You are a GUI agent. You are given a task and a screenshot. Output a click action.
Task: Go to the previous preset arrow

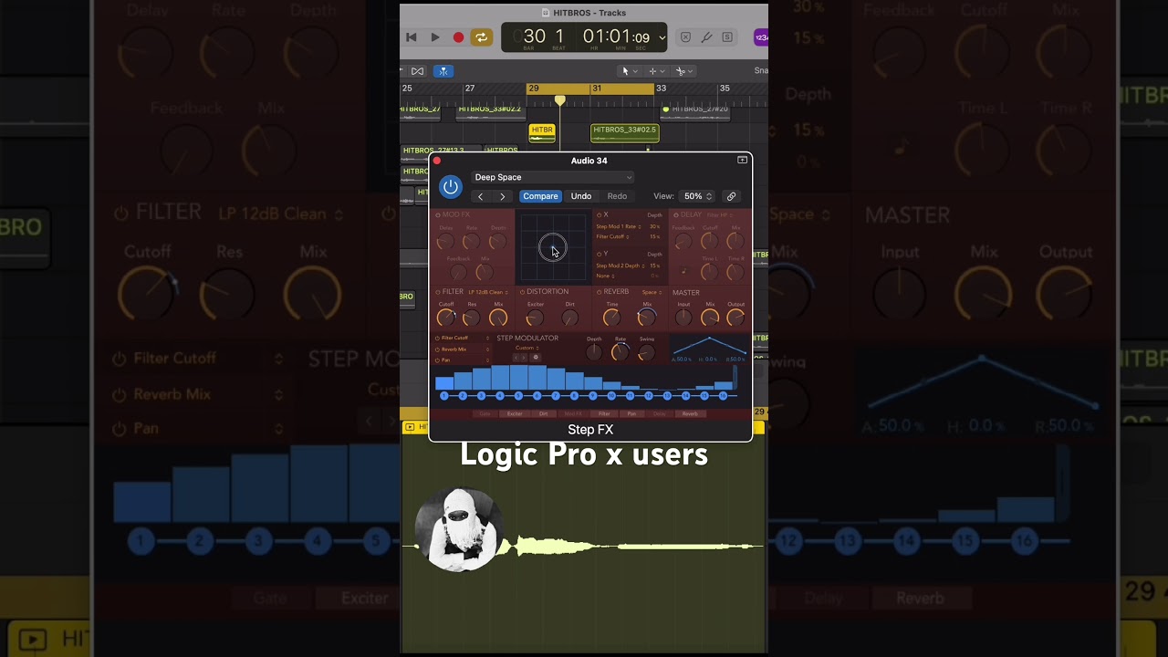[x=481, y=196]
